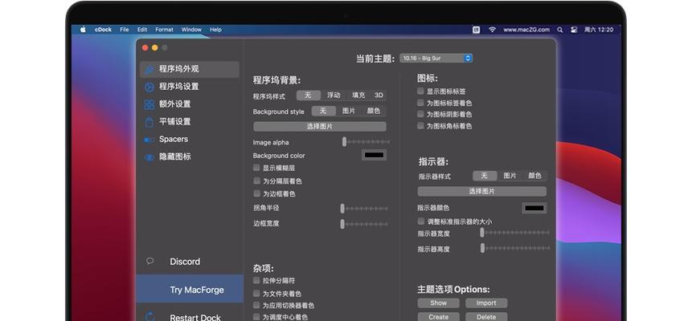Click the 边框宽度 slider
692x321 pixels.
tap(365, 225)
